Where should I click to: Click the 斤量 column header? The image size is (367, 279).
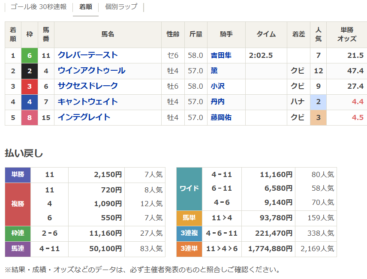pos(196,34)
